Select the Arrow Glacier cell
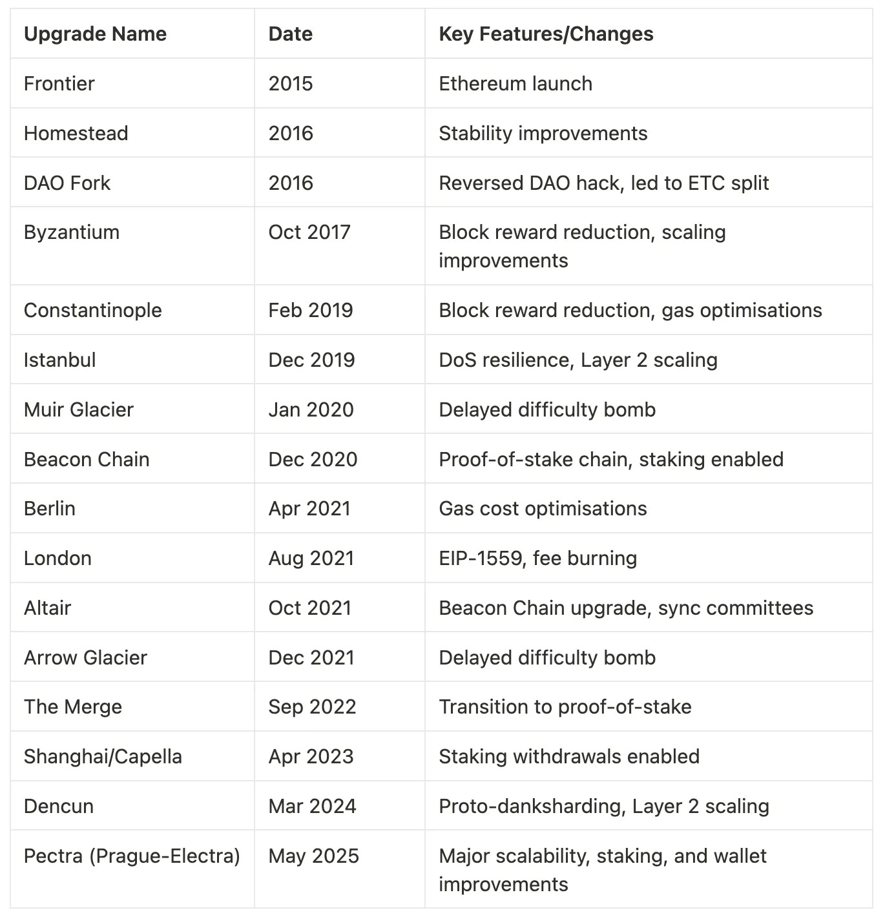Viewport: 885px width, 917px height. [x=86, y=658]
